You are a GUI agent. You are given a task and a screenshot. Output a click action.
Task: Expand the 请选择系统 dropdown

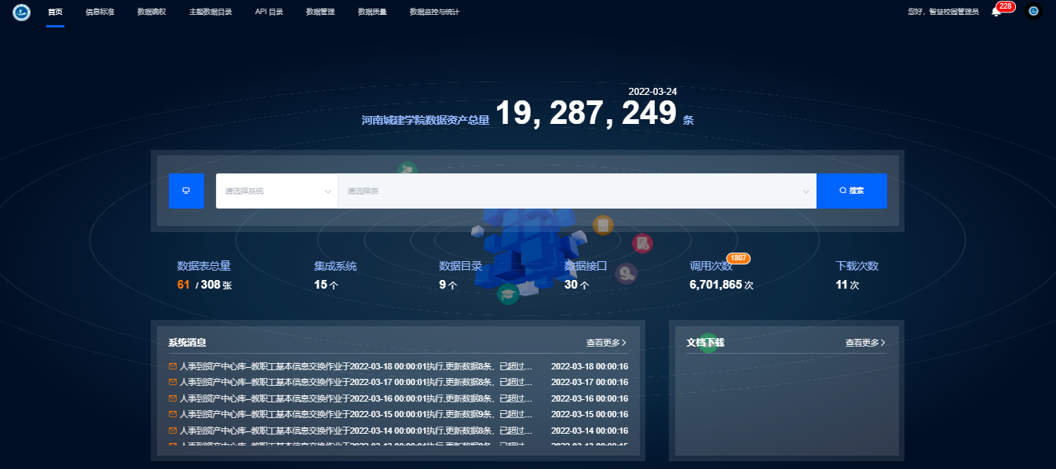point(276,191)
